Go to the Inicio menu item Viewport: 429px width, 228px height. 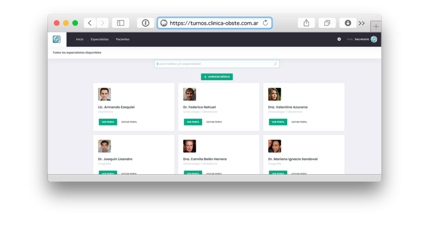click(x=80, y=39)
